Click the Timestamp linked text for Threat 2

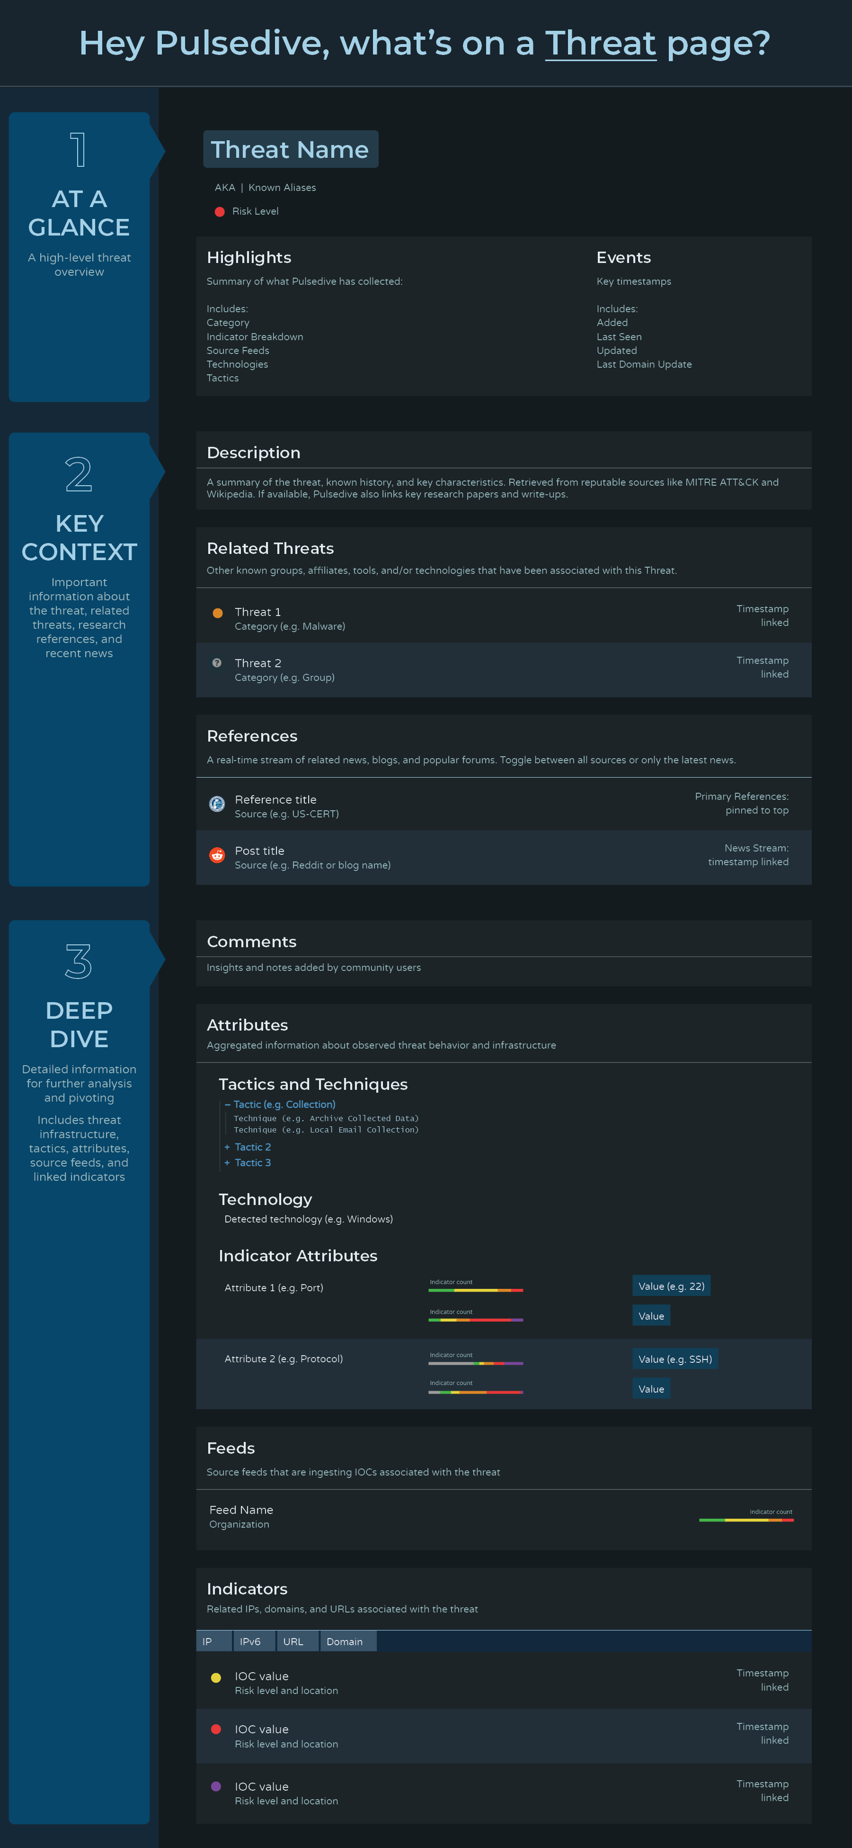coord(763,668)
